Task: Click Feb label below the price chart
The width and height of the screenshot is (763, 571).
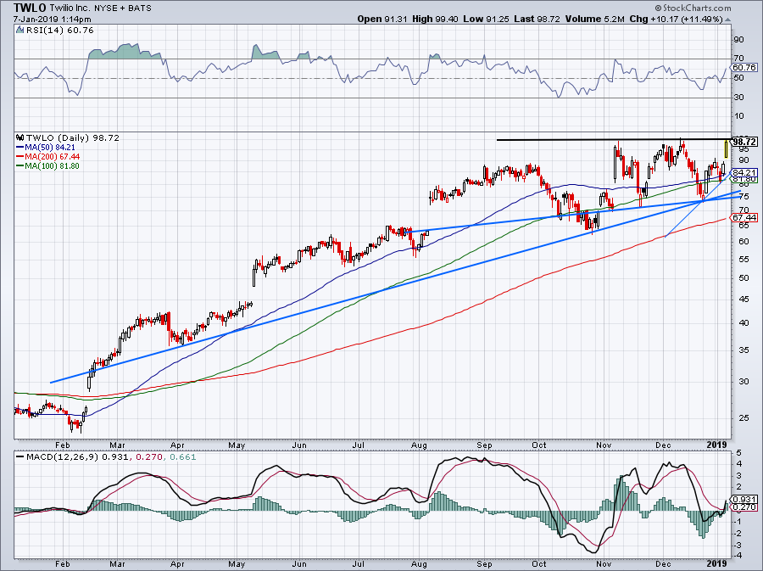Action: [x=62, y=445]
